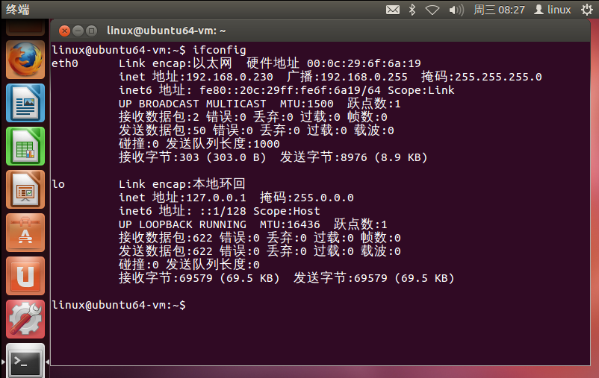599x378 pixels.
Task: Click the broadcast address 192.168.0.255
Action: tap(364, 77)
